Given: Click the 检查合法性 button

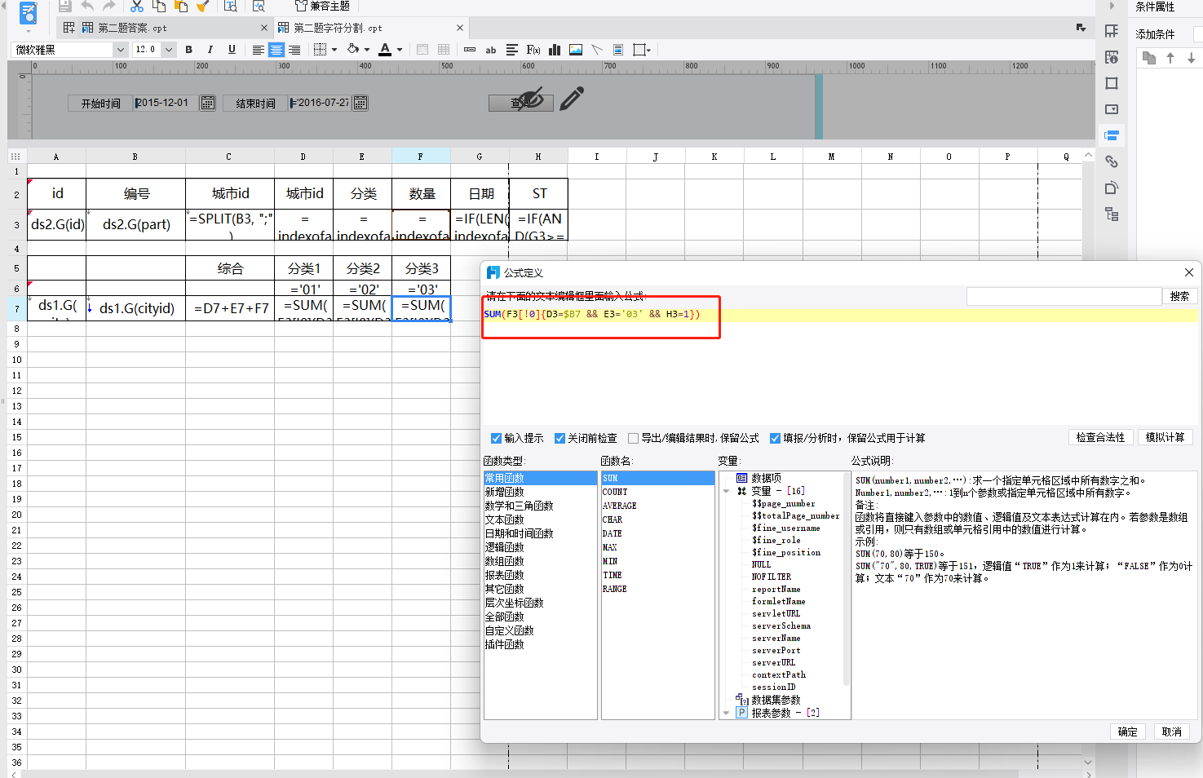Looking at the screenshot, I should point(1100,437).
